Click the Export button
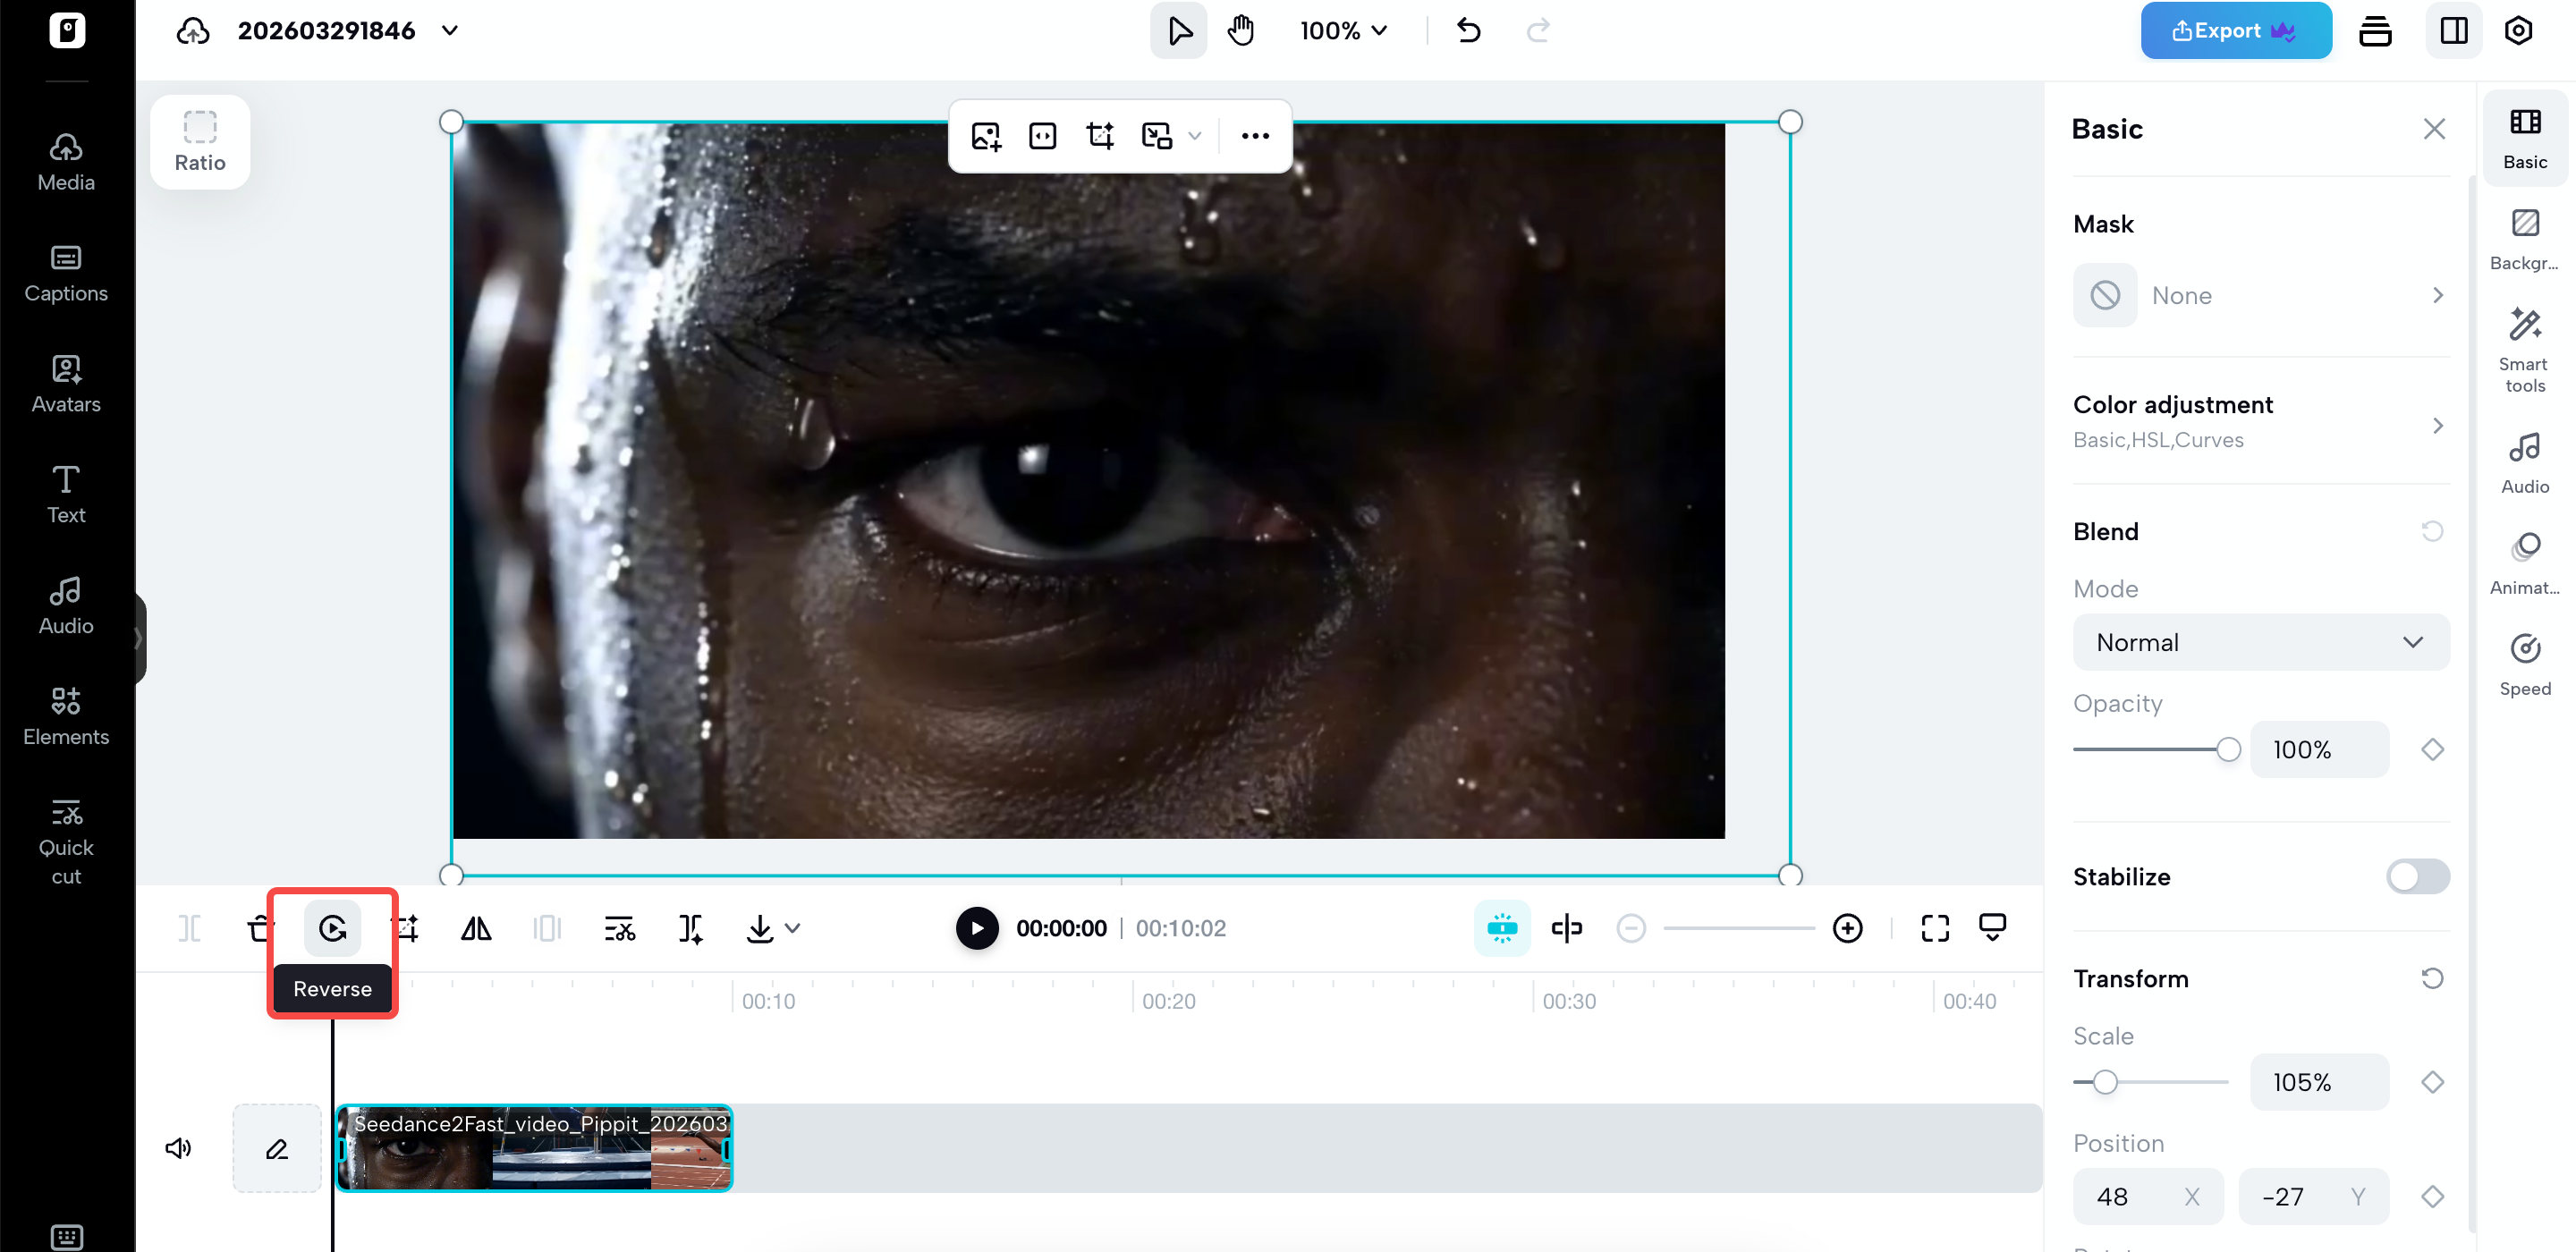The width and height of the screenshot is (2576, 1252). tap(2235, 30)
